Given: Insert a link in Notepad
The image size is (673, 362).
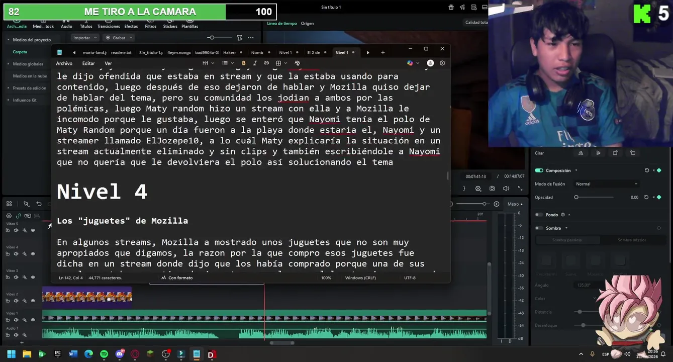Looking at the screenshot, I should pos(266,63).
